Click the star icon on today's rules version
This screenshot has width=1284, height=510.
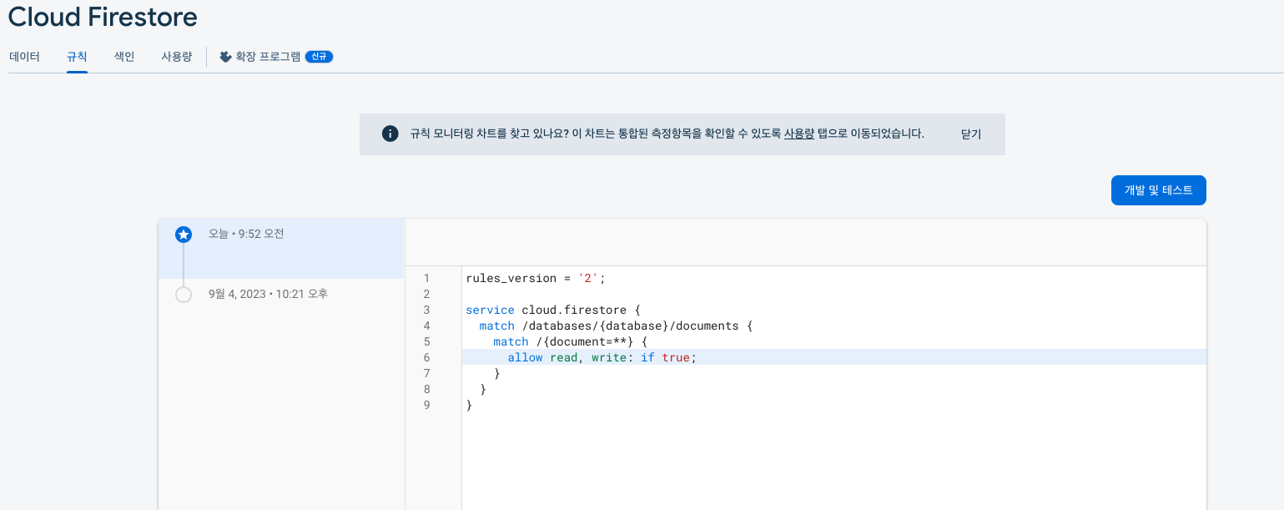click(x=184, y=235)
